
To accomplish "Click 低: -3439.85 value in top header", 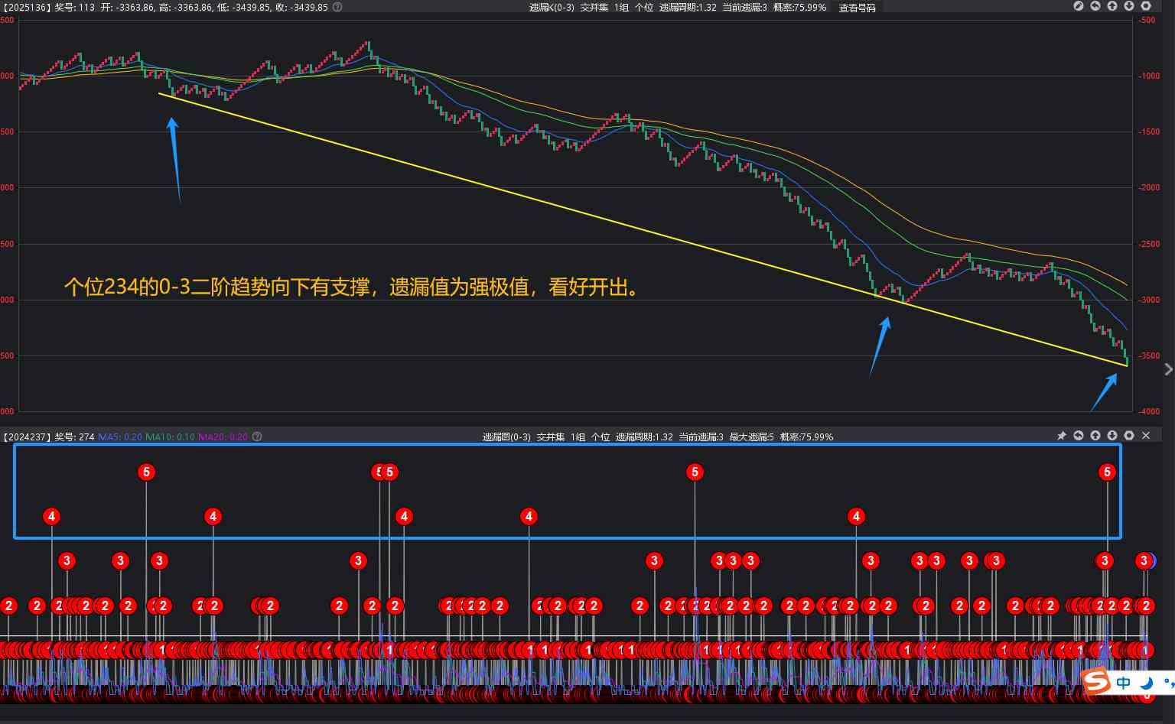I will (244, 7).
